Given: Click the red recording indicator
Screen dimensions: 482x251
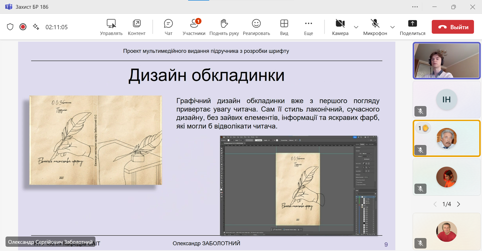Looking at the screenshot, I should [x=23, y=27].
